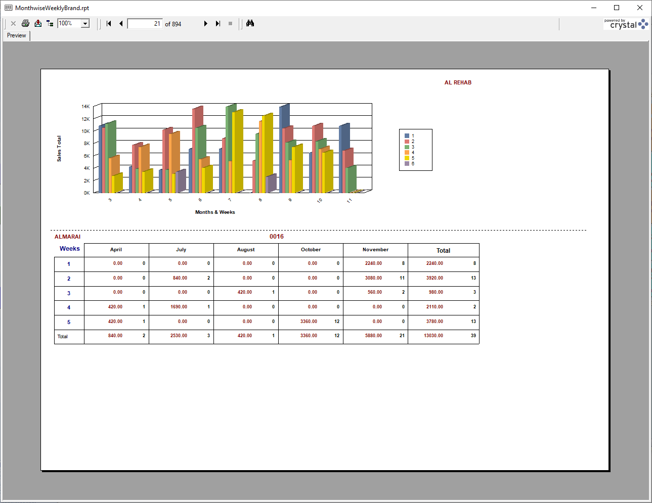Click the November column header
This screenshot has height=503, width=652.
click(375, 250)
